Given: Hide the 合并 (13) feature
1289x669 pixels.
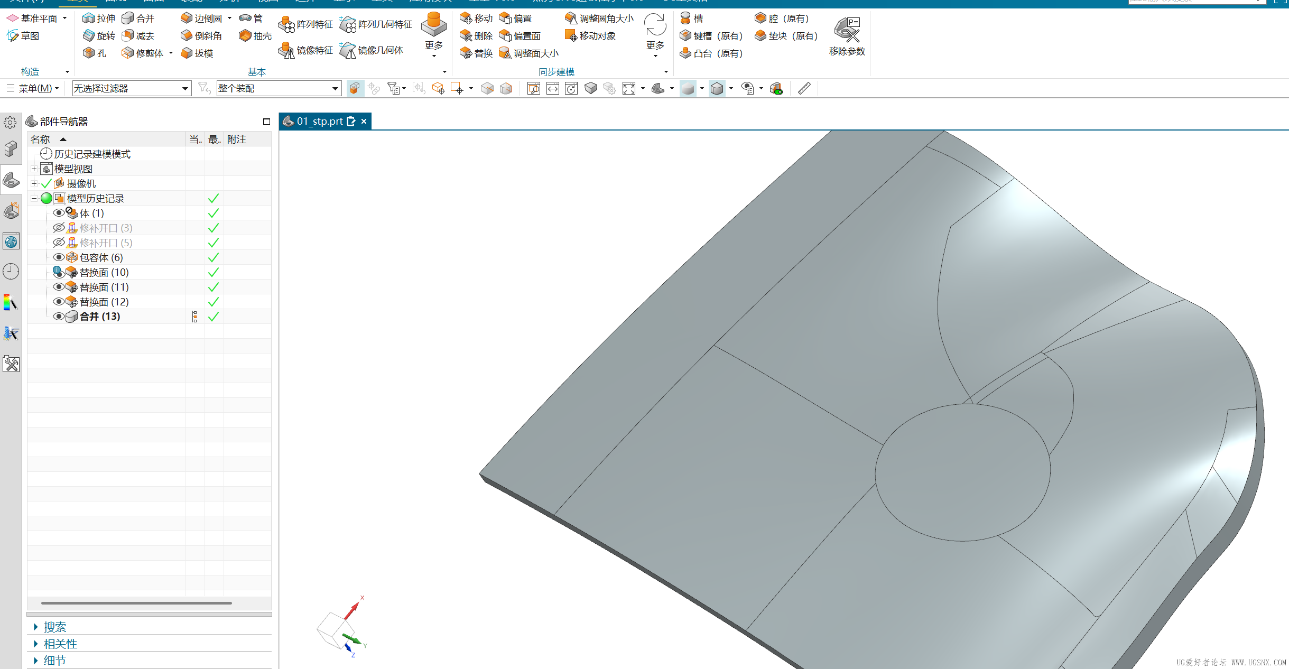Looking at the screenshot, I should click(59, 316).
